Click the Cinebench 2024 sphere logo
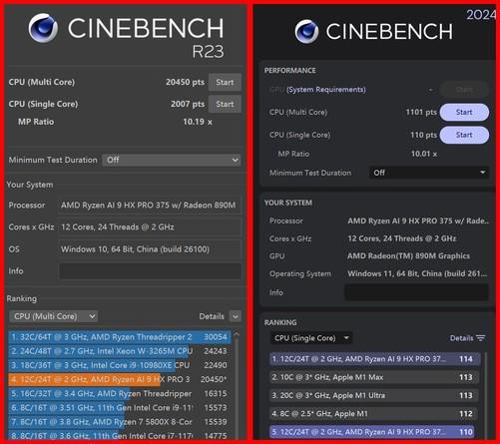The height and width of the screenshot is (444, 500). [x=306, y=32]
